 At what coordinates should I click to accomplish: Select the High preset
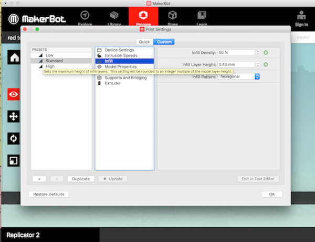pyautogui.click(x=61, y=67)
